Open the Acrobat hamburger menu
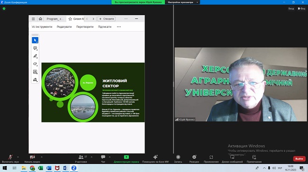 pyautogui.click(x=33, y=19)
